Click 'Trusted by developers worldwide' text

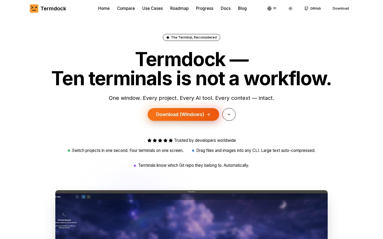(x=205, y=140)
